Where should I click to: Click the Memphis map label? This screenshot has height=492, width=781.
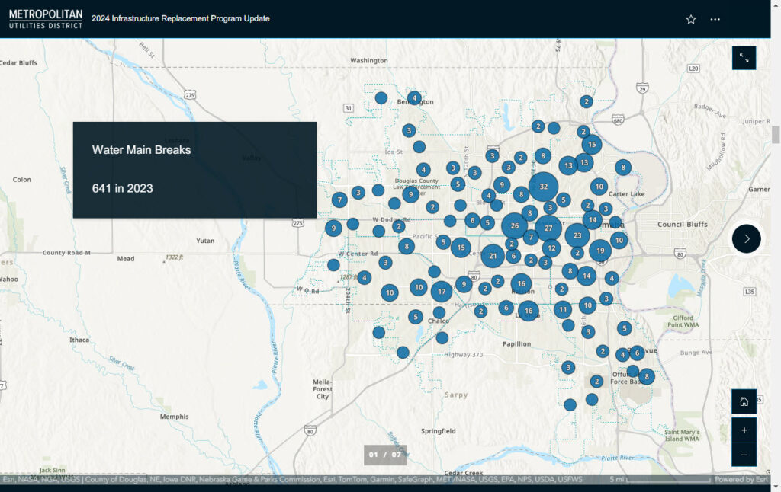coord(174,417)
